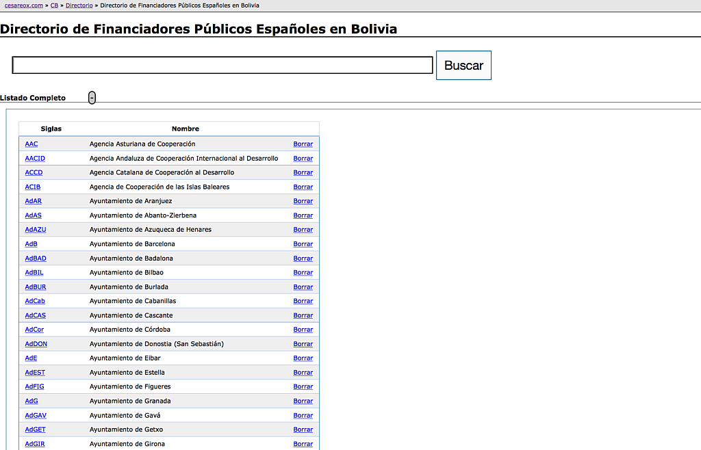
Task: Open the AdAZU entry link
Action: coord(36,230)
